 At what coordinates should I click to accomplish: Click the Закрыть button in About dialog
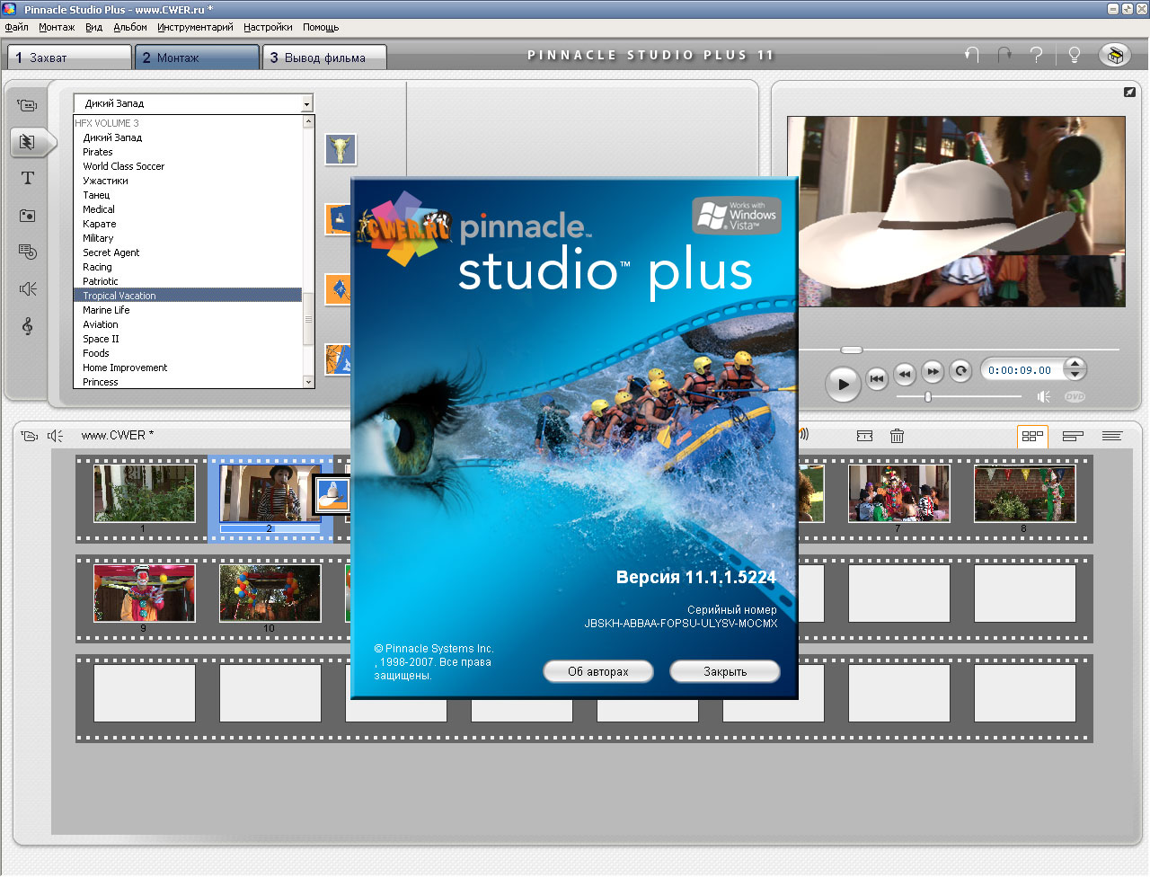[724, 671]
